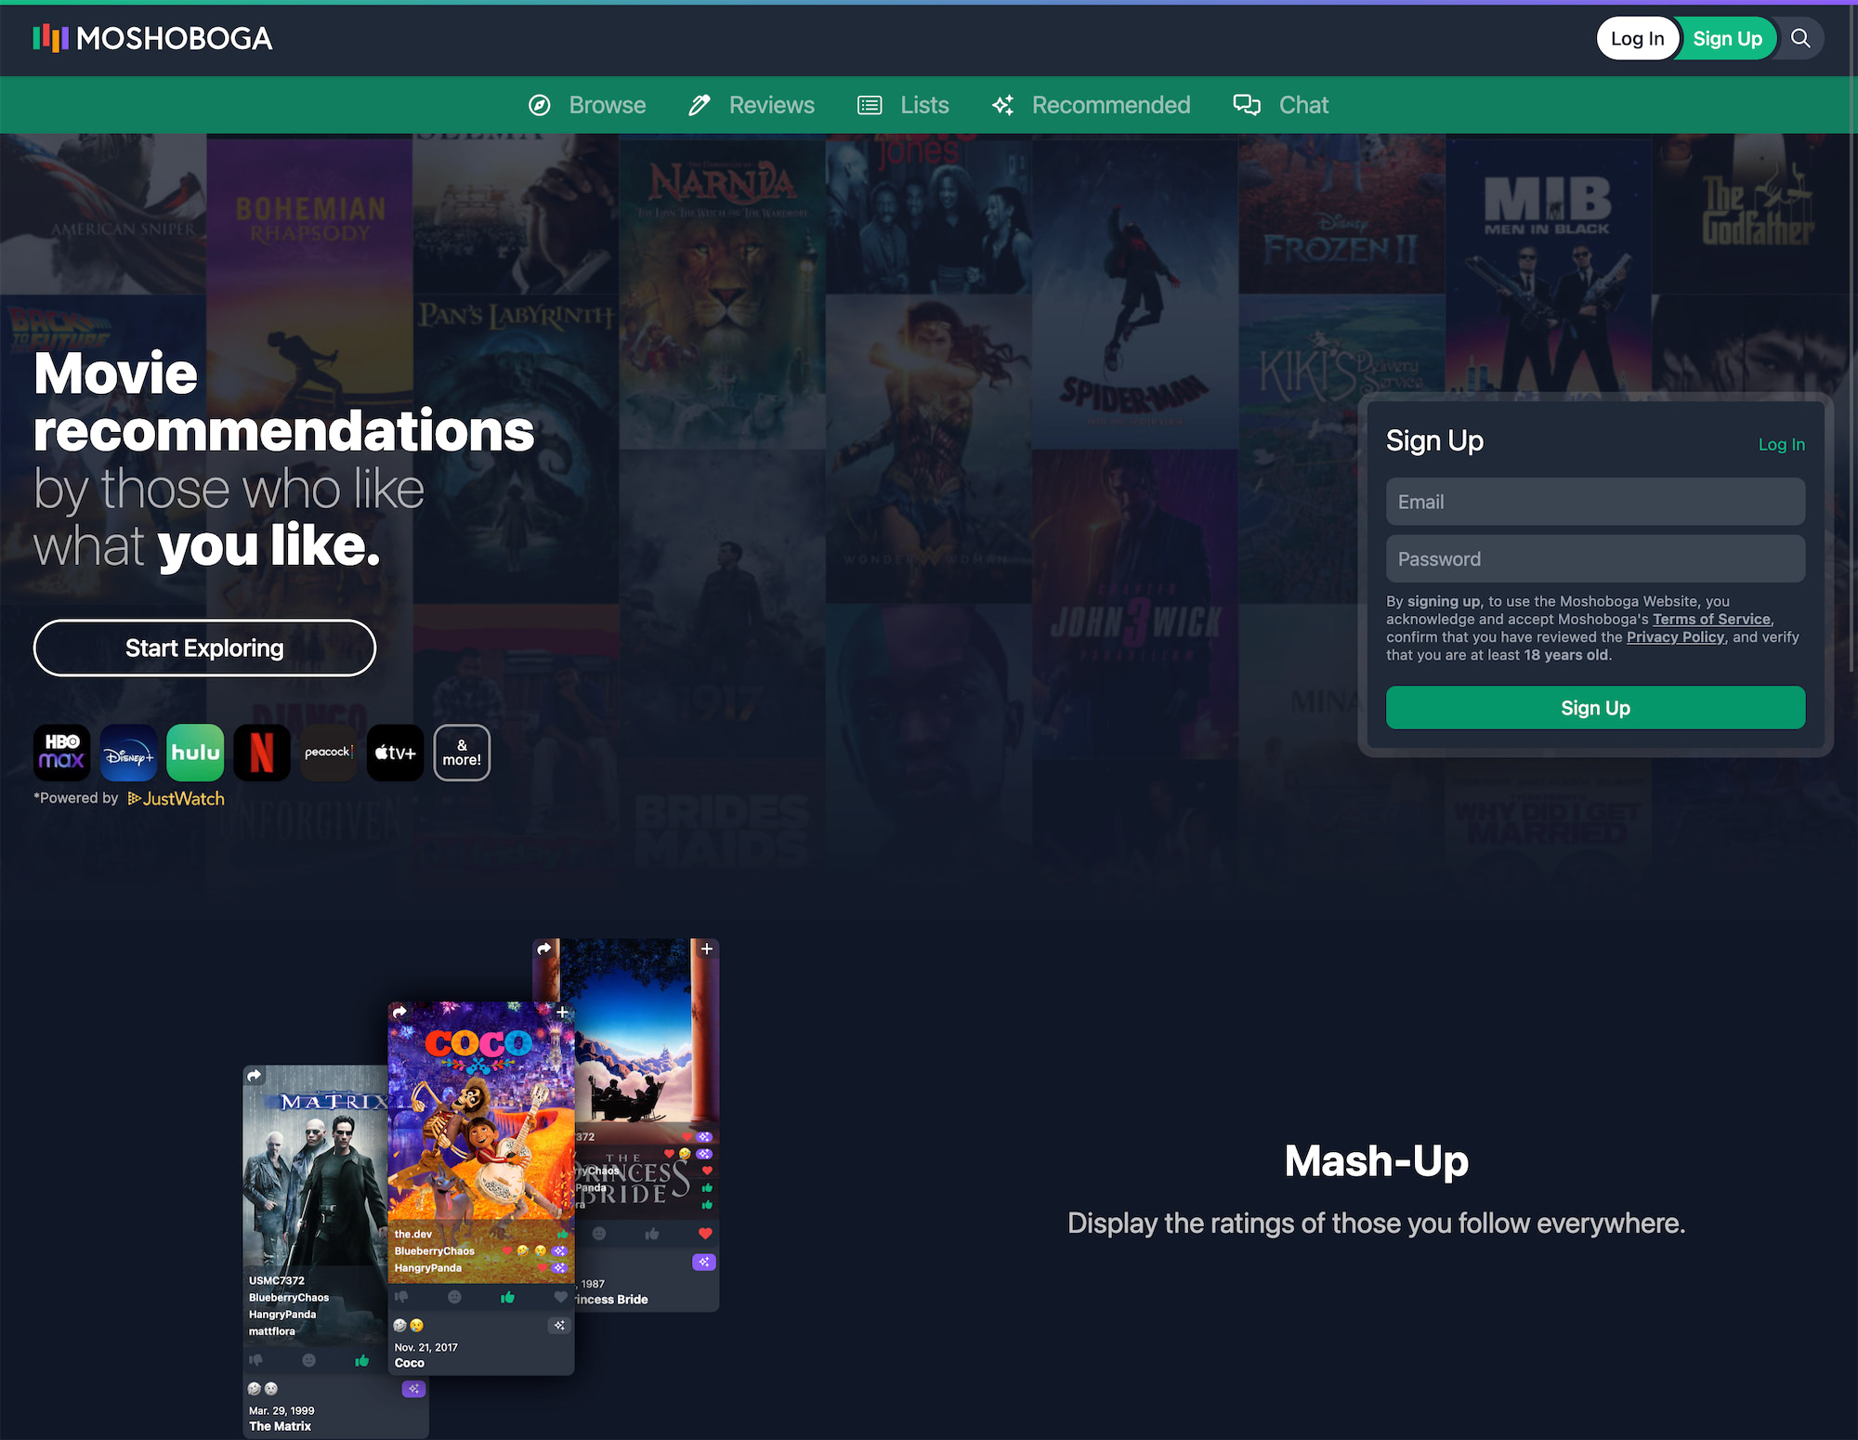
Task: Click 'mattflora' on The Matrix card
Action: (x=271, y=1330)
